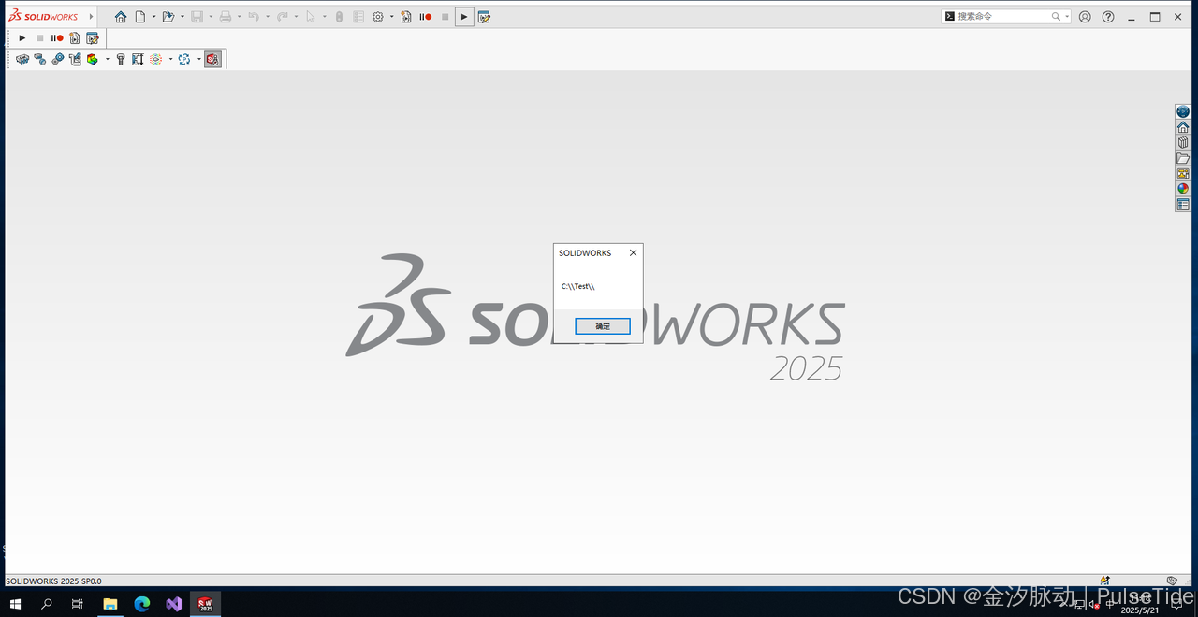Confirm the dialog by clicking 确定
This screenshot has height=617, width=1198.
coord(602,325)
